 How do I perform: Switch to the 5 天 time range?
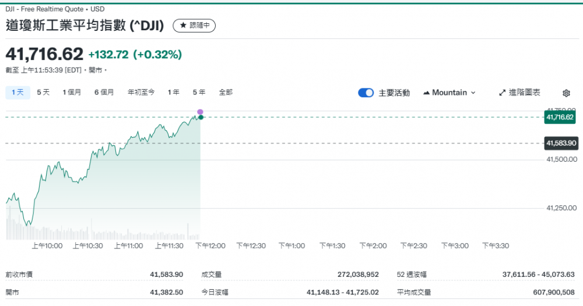click(x=43, y=92)
